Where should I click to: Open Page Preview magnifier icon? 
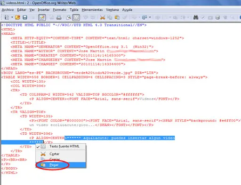pos(68,17)
